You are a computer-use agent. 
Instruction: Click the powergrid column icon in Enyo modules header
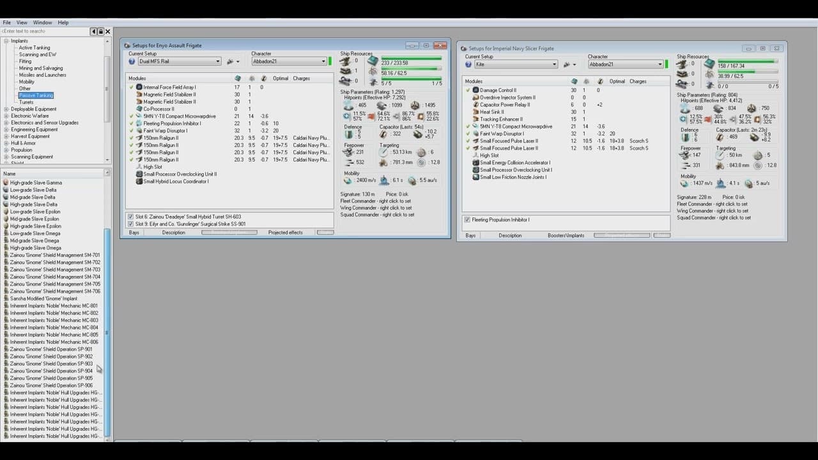click(252, 78)
